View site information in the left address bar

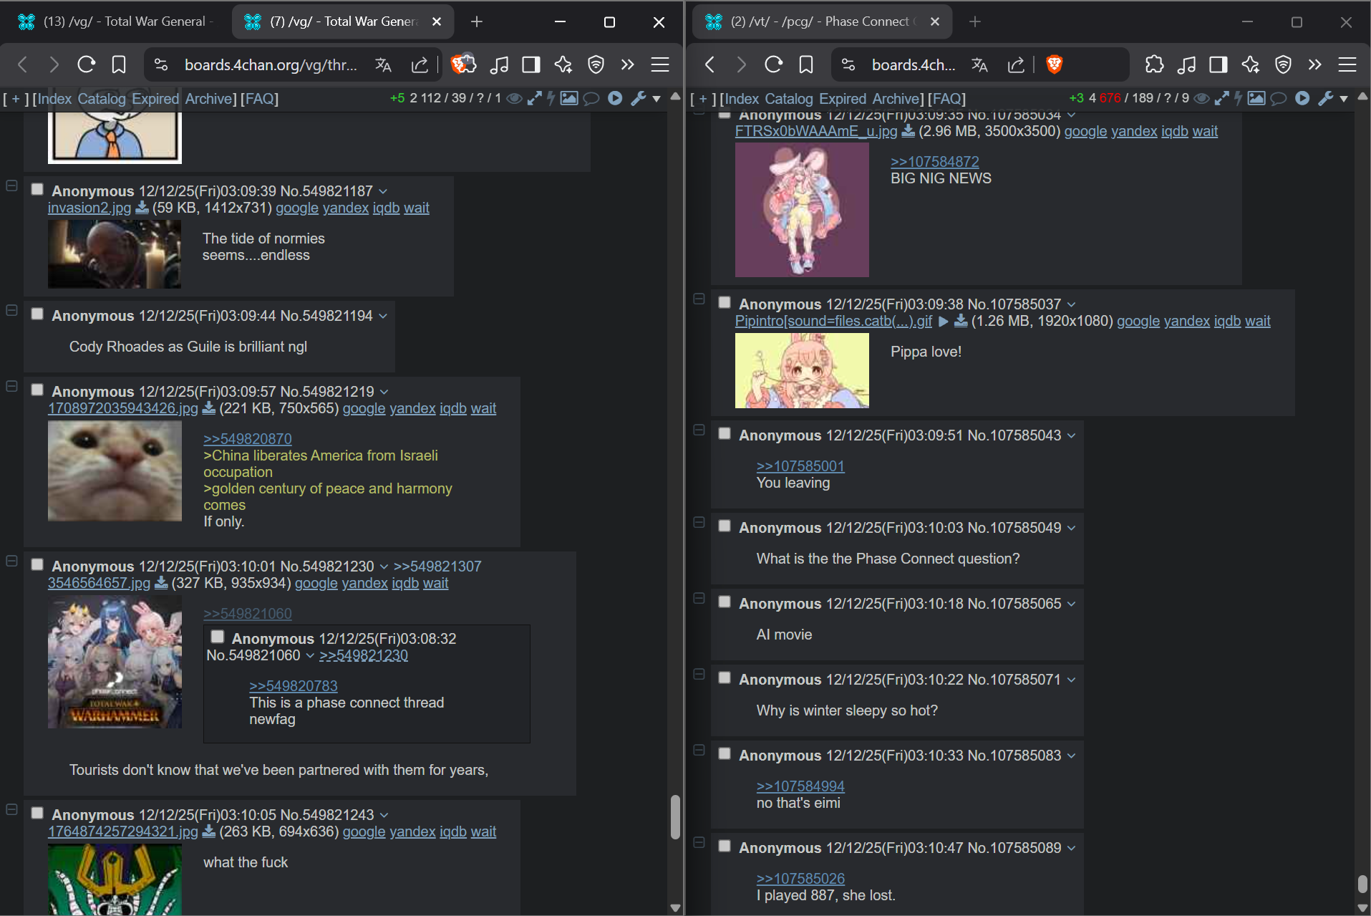(161, 64)
